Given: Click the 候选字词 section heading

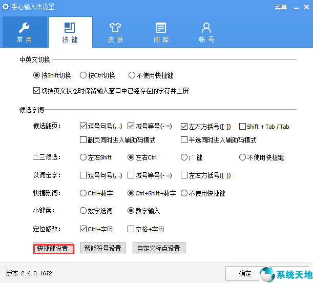Looking at the screenshot, I should click(32, 110).
